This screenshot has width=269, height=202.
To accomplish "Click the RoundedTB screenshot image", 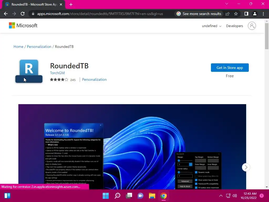I will pyautogui.click(x=132, y=147).
